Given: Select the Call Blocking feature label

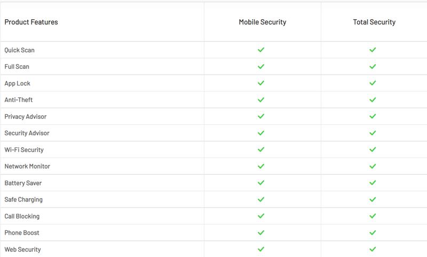Looking at the screenshot, I should (22, 216).
